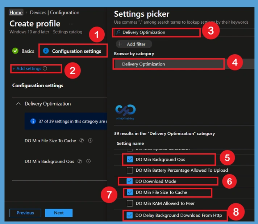
Task: Click the info icon next to Add settings
Action: tap(45, 68)
